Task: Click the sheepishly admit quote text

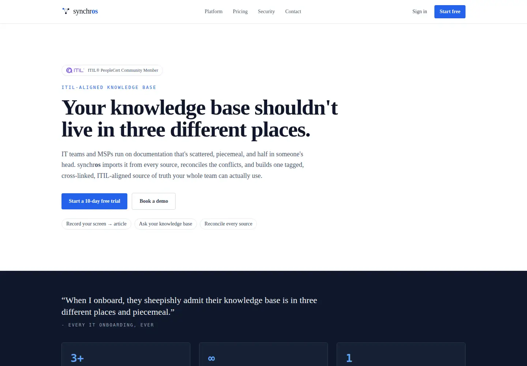Action: (189, 306)
